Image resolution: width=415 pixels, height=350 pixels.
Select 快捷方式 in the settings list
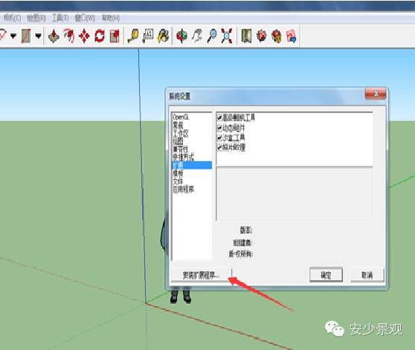point(183,157)
